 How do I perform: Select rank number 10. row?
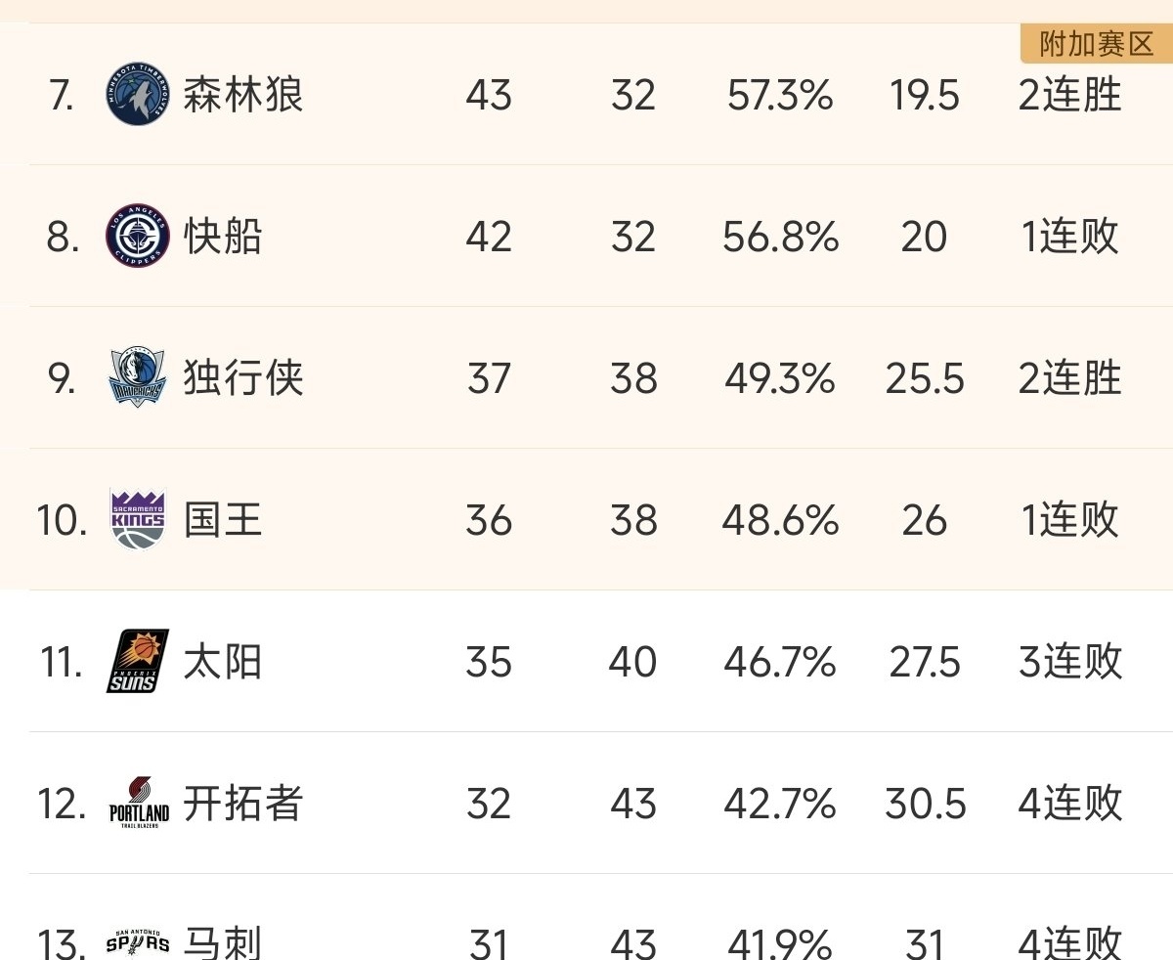(x=586, y=520)
